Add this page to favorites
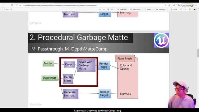This screenshot has width=199, height=112. coord(169,5)
